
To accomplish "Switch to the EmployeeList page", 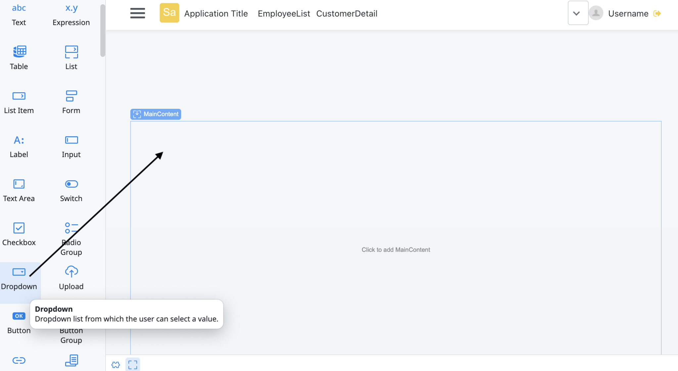I will pyautogui.click(x=284, y=13).
